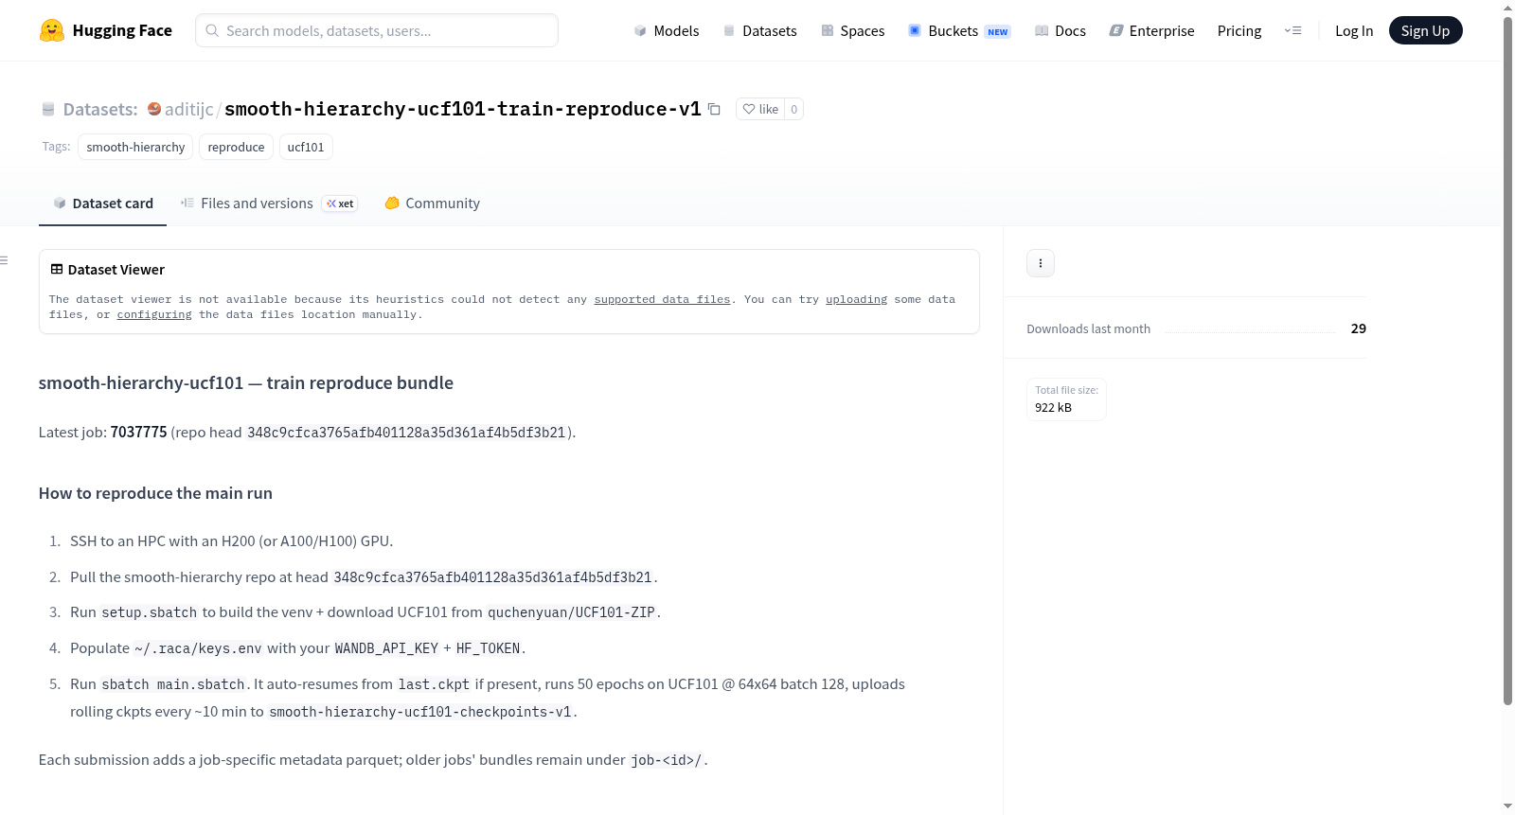1515x815 pixels.
Task: Click the Hugging Face logo icon
Action: point(52,30)
